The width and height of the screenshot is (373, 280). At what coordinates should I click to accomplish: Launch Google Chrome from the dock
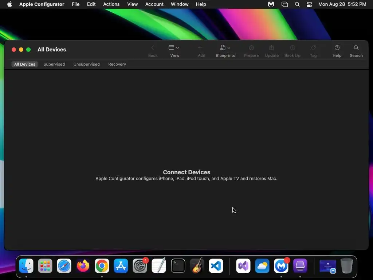102,265
